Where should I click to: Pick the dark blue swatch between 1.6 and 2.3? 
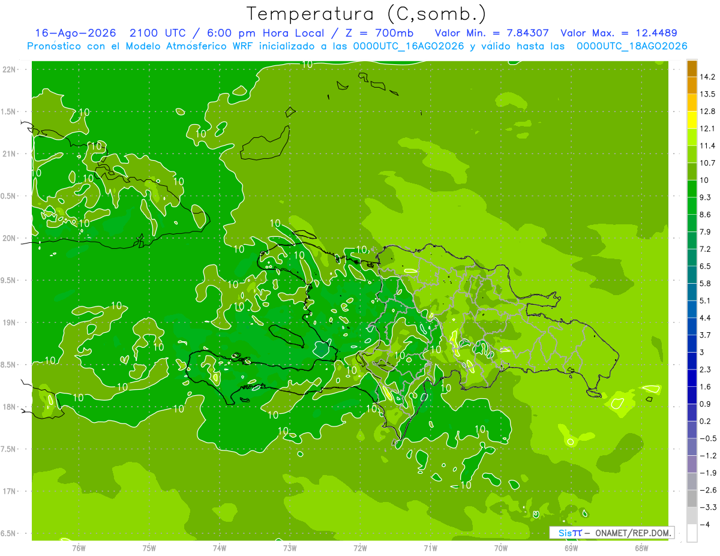click(692, 378)
